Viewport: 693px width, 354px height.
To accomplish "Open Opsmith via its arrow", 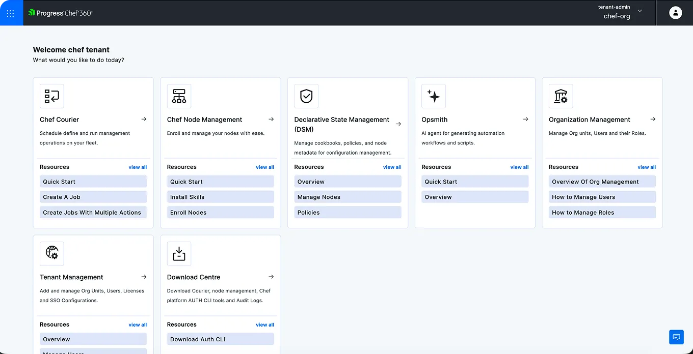I will pyautogui.click(x=525, y=119).
